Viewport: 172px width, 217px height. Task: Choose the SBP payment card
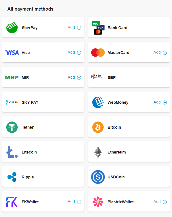coord(129,77)
